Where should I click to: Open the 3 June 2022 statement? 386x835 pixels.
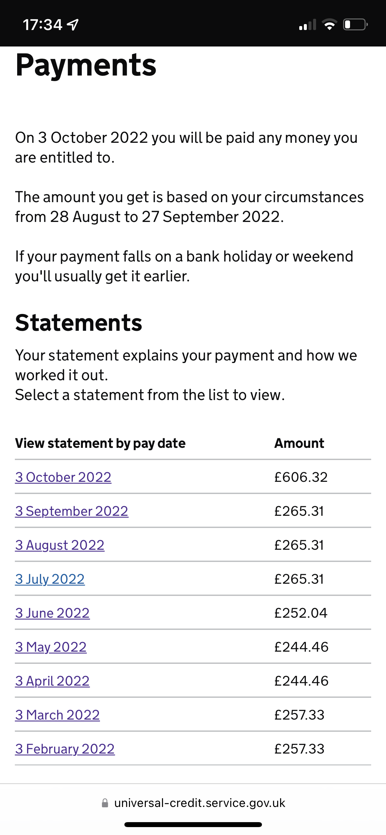click(x=52, y=613)
